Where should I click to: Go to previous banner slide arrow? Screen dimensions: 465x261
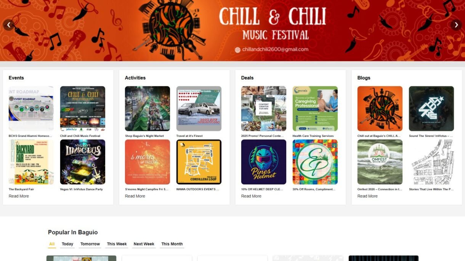(9, 25)
